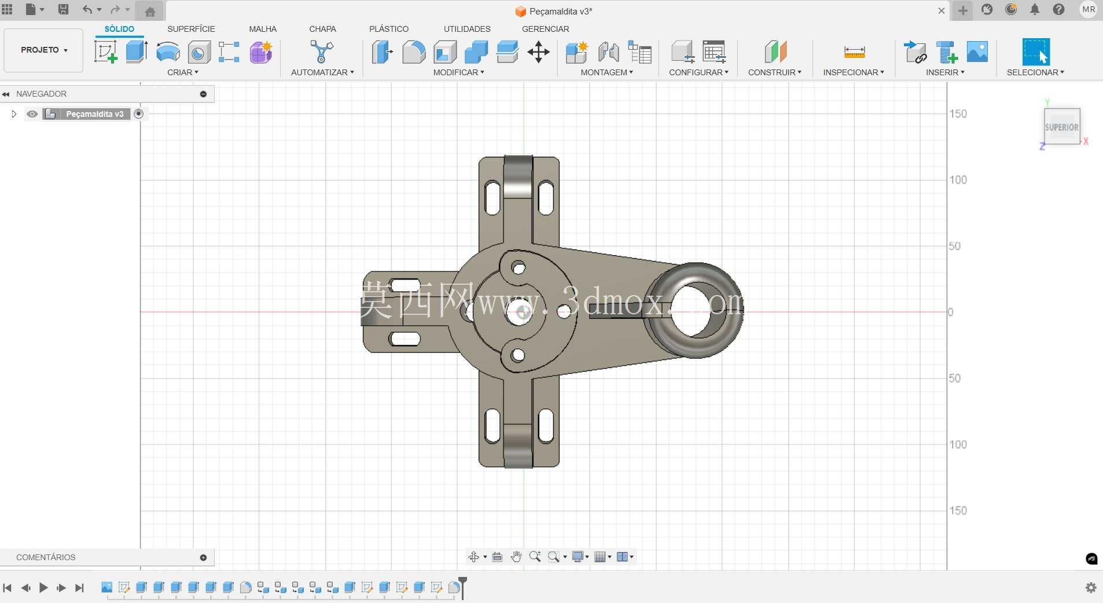Switch to the CHAPA tab
The image size is (1103, 603).
[322, 29]
